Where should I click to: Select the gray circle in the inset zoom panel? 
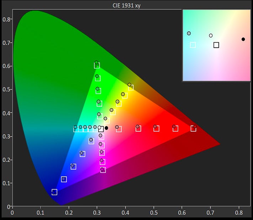coord(189,34)
